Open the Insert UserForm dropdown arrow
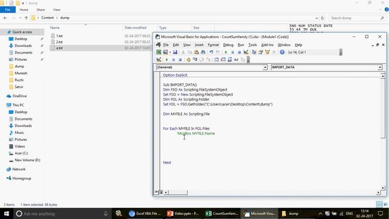Viewport: 389px width, 219px height. point(170,52)
